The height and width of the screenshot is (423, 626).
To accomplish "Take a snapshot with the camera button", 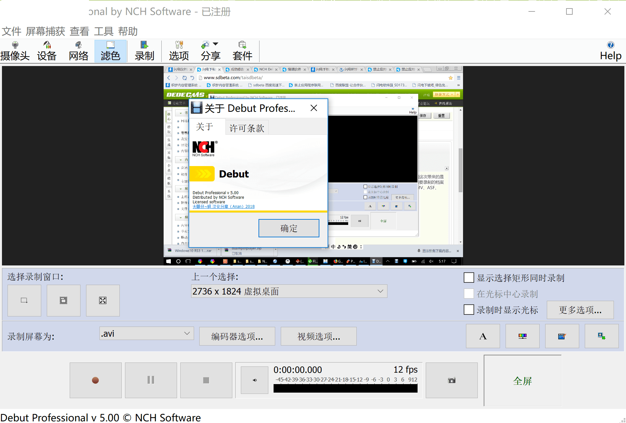I will (451, 380).
